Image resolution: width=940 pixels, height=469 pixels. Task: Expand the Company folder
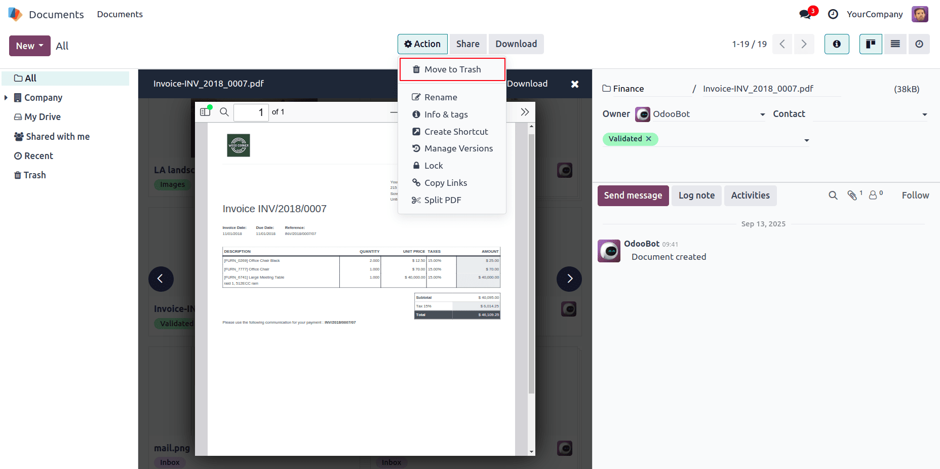(7, 97)
